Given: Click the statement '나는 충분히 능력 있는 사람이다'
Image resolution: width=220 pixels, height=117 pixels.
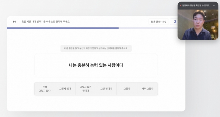Looking at the screenshot, I should pyautogui.click(x=96, y=65).
